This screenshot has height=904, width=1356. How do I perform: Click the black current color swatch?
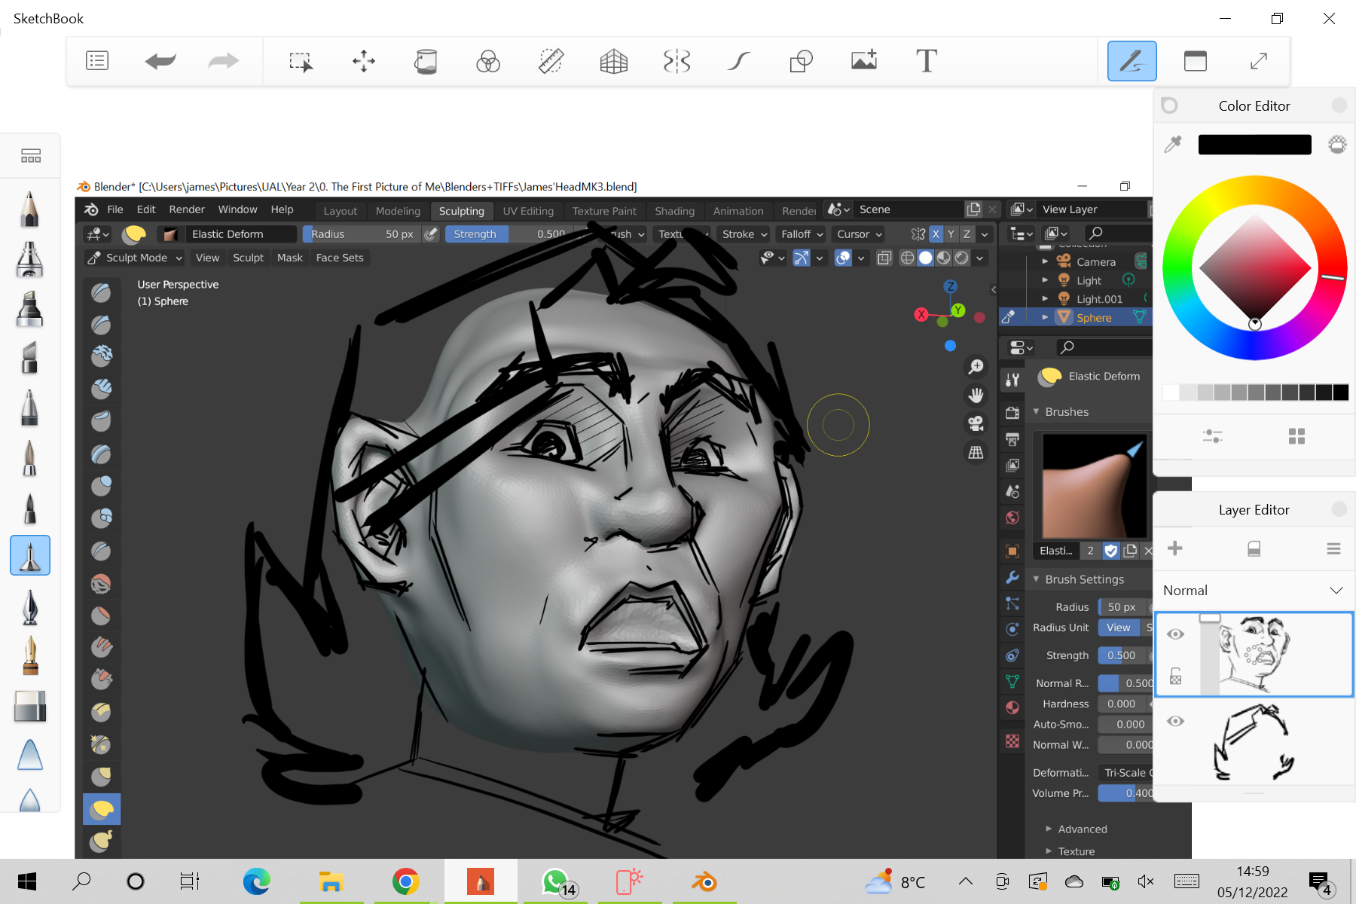pyautogui.click(x=1254, y=144)
